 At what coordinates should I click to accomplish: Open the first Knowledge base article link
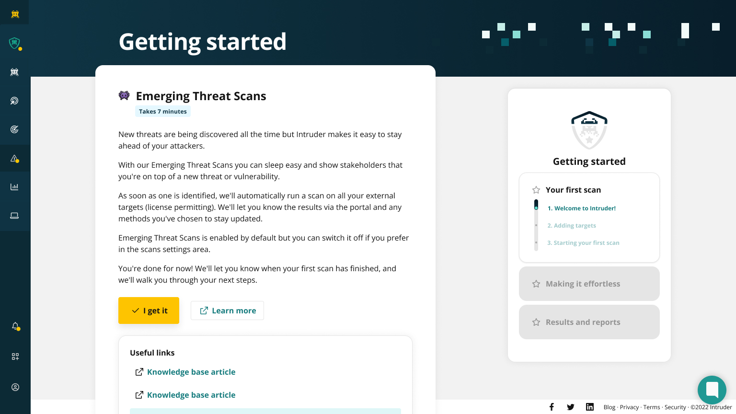[191, 372]
